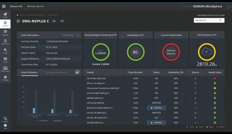Click the Siemens AG header item
This screenshot has width=232, height=134.
coord(16,6)
